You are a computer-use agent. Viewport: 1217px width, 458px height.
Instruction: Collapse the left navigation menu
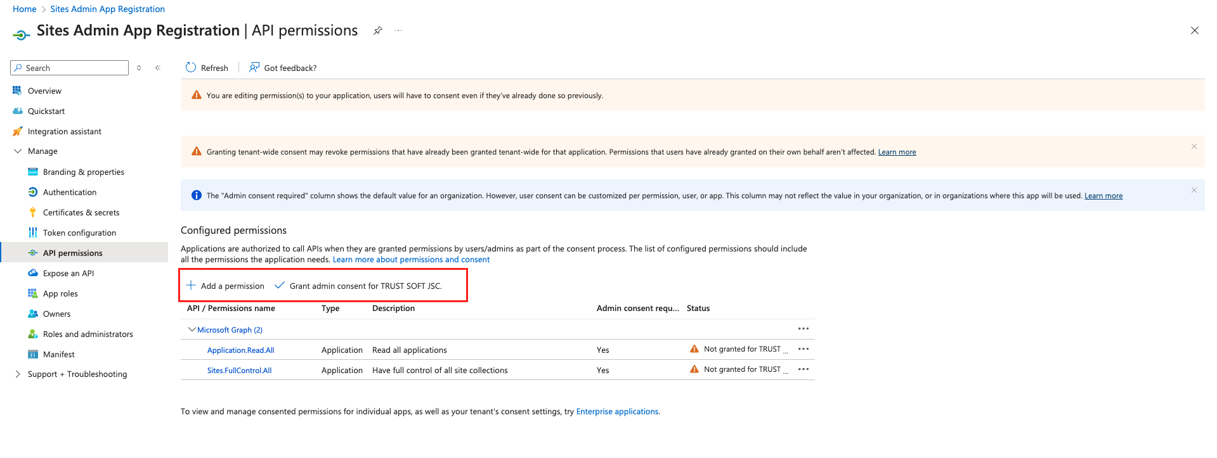coord(158,68)
